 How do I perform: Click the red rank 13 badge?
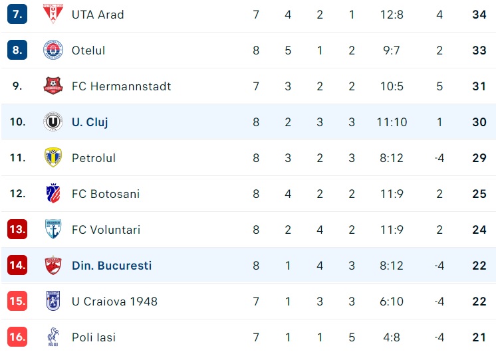coord(17,230)
